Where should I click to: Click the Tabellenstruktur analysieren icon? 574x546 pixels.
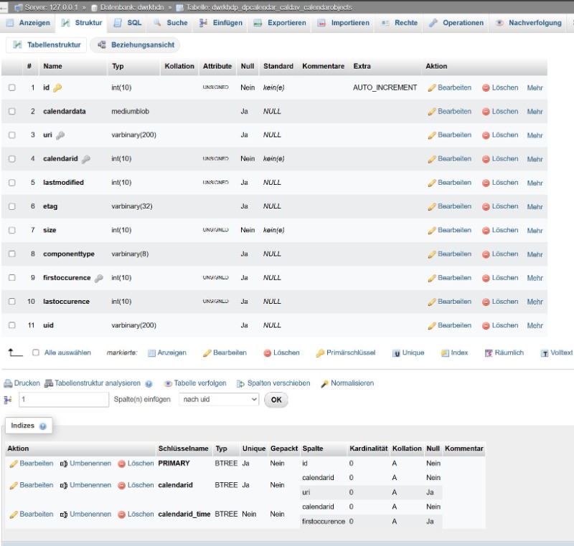coord(49,383)
